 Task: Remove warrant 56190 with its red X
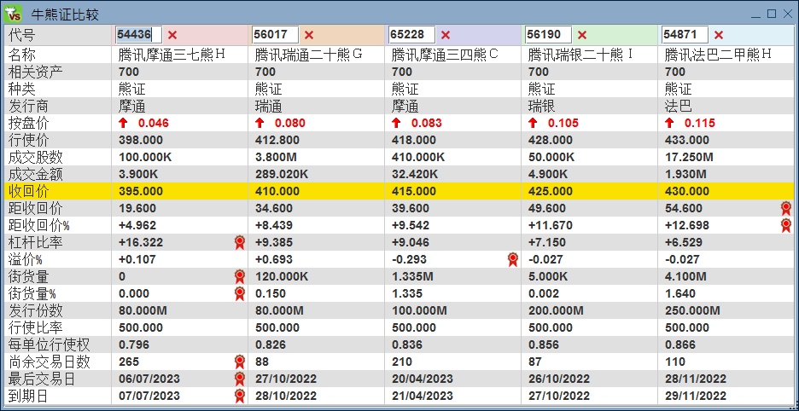coord(582,35)
